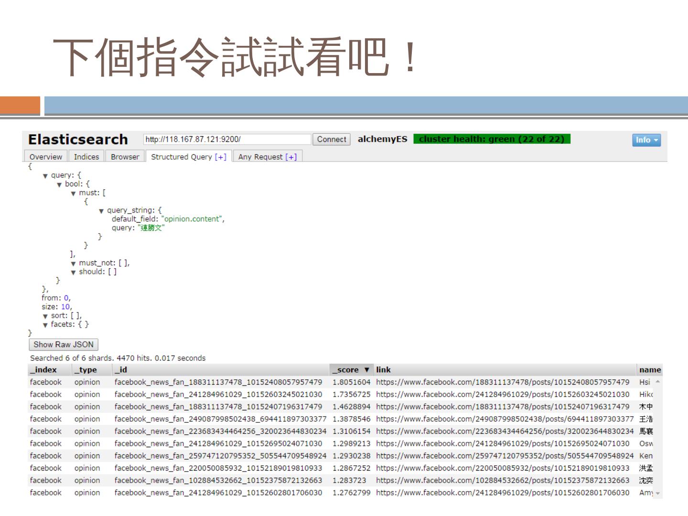
Task: Select result row with score 1.283723
Action: point(341,480)
